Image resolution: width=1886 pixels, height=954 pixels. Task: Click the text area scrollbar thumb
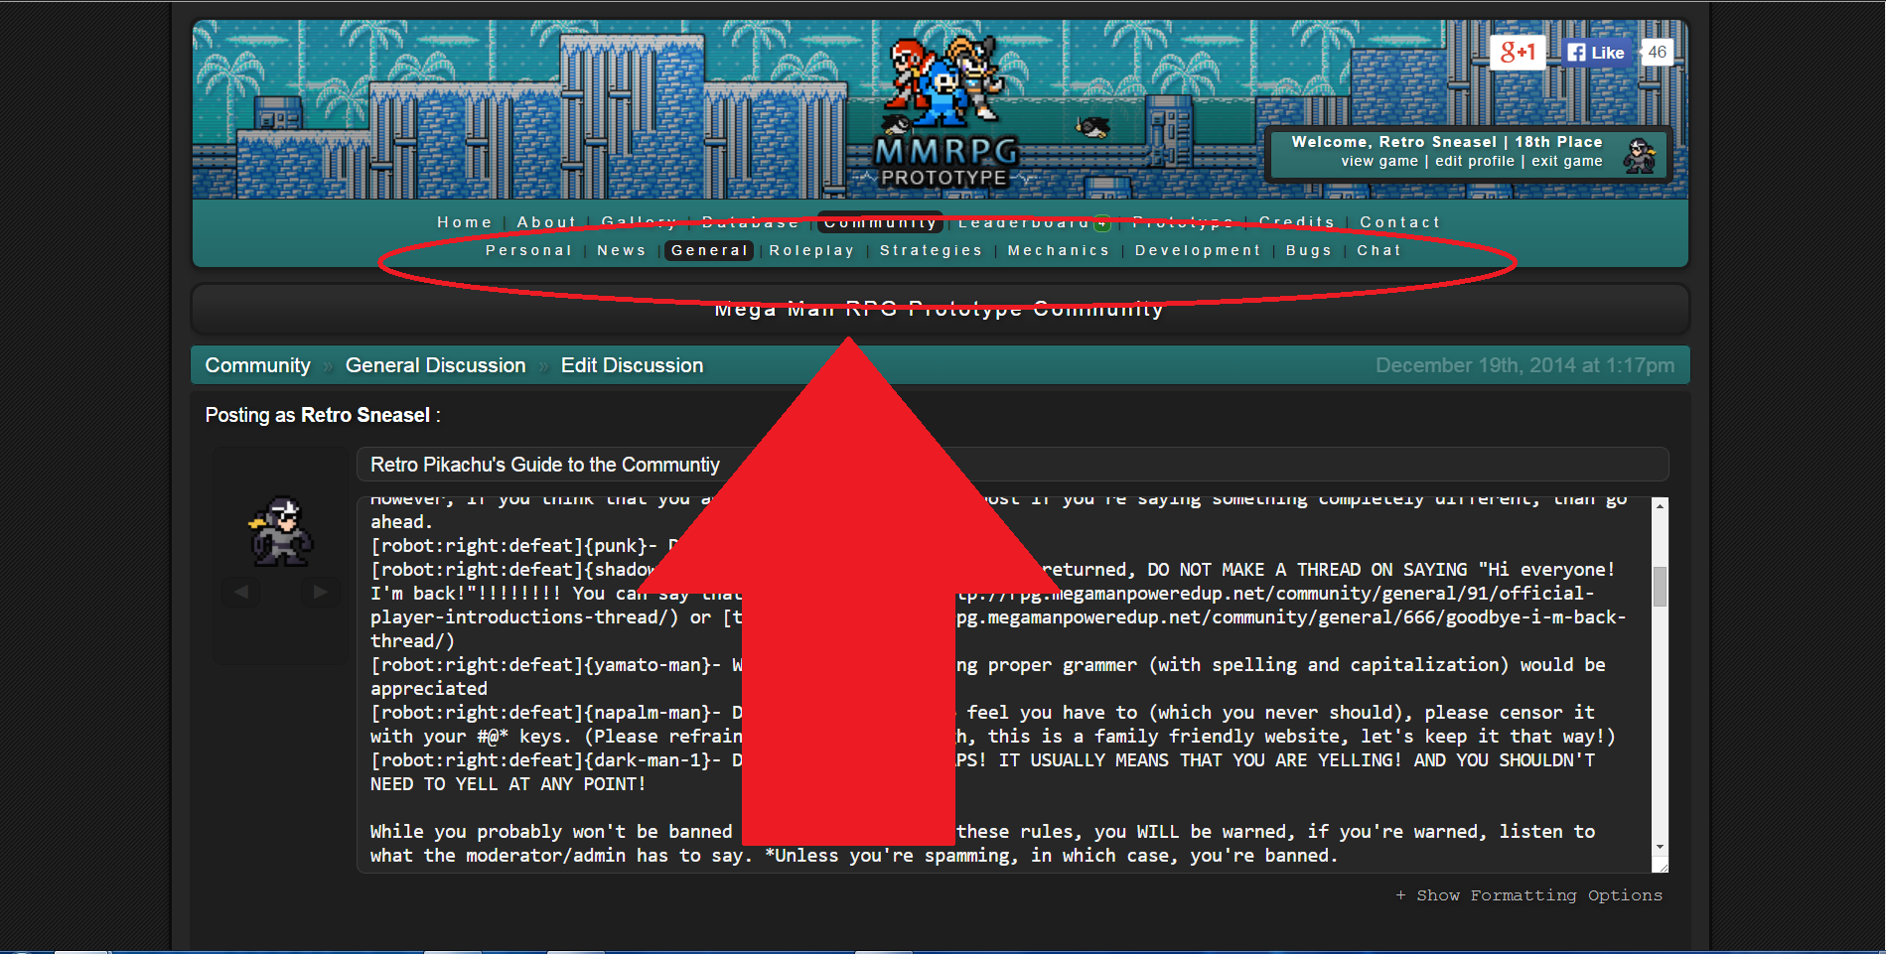coord(1660,586)
